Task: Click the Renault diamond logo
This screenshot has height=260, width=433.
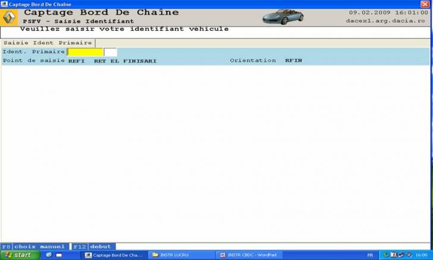Action: click(9, 17)
